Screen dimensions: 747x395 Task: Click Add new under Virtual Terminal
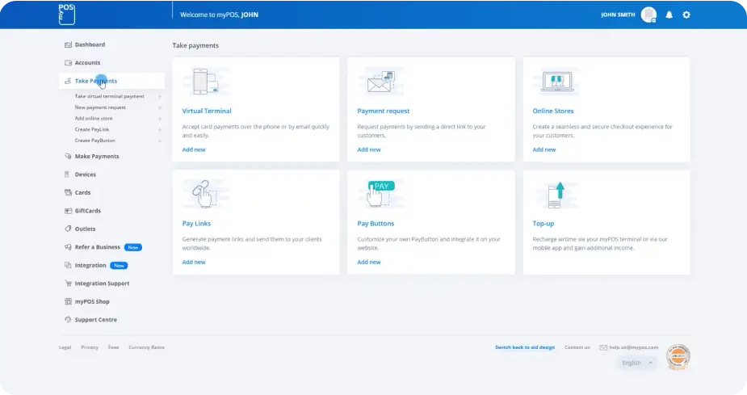click(194, 149)
